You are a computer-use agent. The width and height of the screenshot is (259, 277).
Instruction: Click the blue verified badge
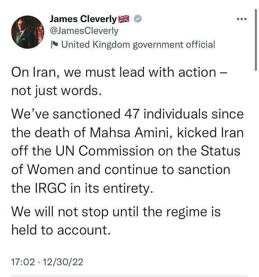click(x=137, y=19)
